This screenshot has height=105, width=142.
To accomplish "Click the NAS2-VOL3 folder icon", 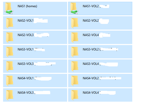I will tap(10, 38).
